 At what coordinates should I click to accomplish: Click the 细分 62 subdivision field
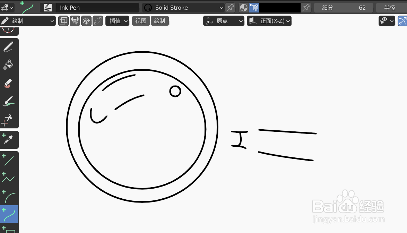pyautogui.click(x=344, y=8)
